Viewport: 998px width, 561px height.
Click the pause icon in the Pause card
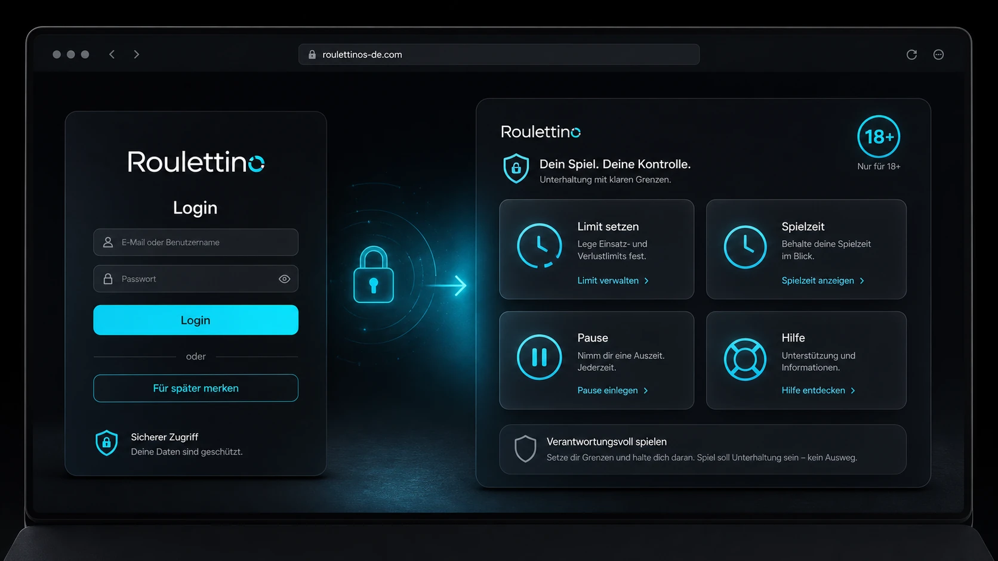(540, 357)
